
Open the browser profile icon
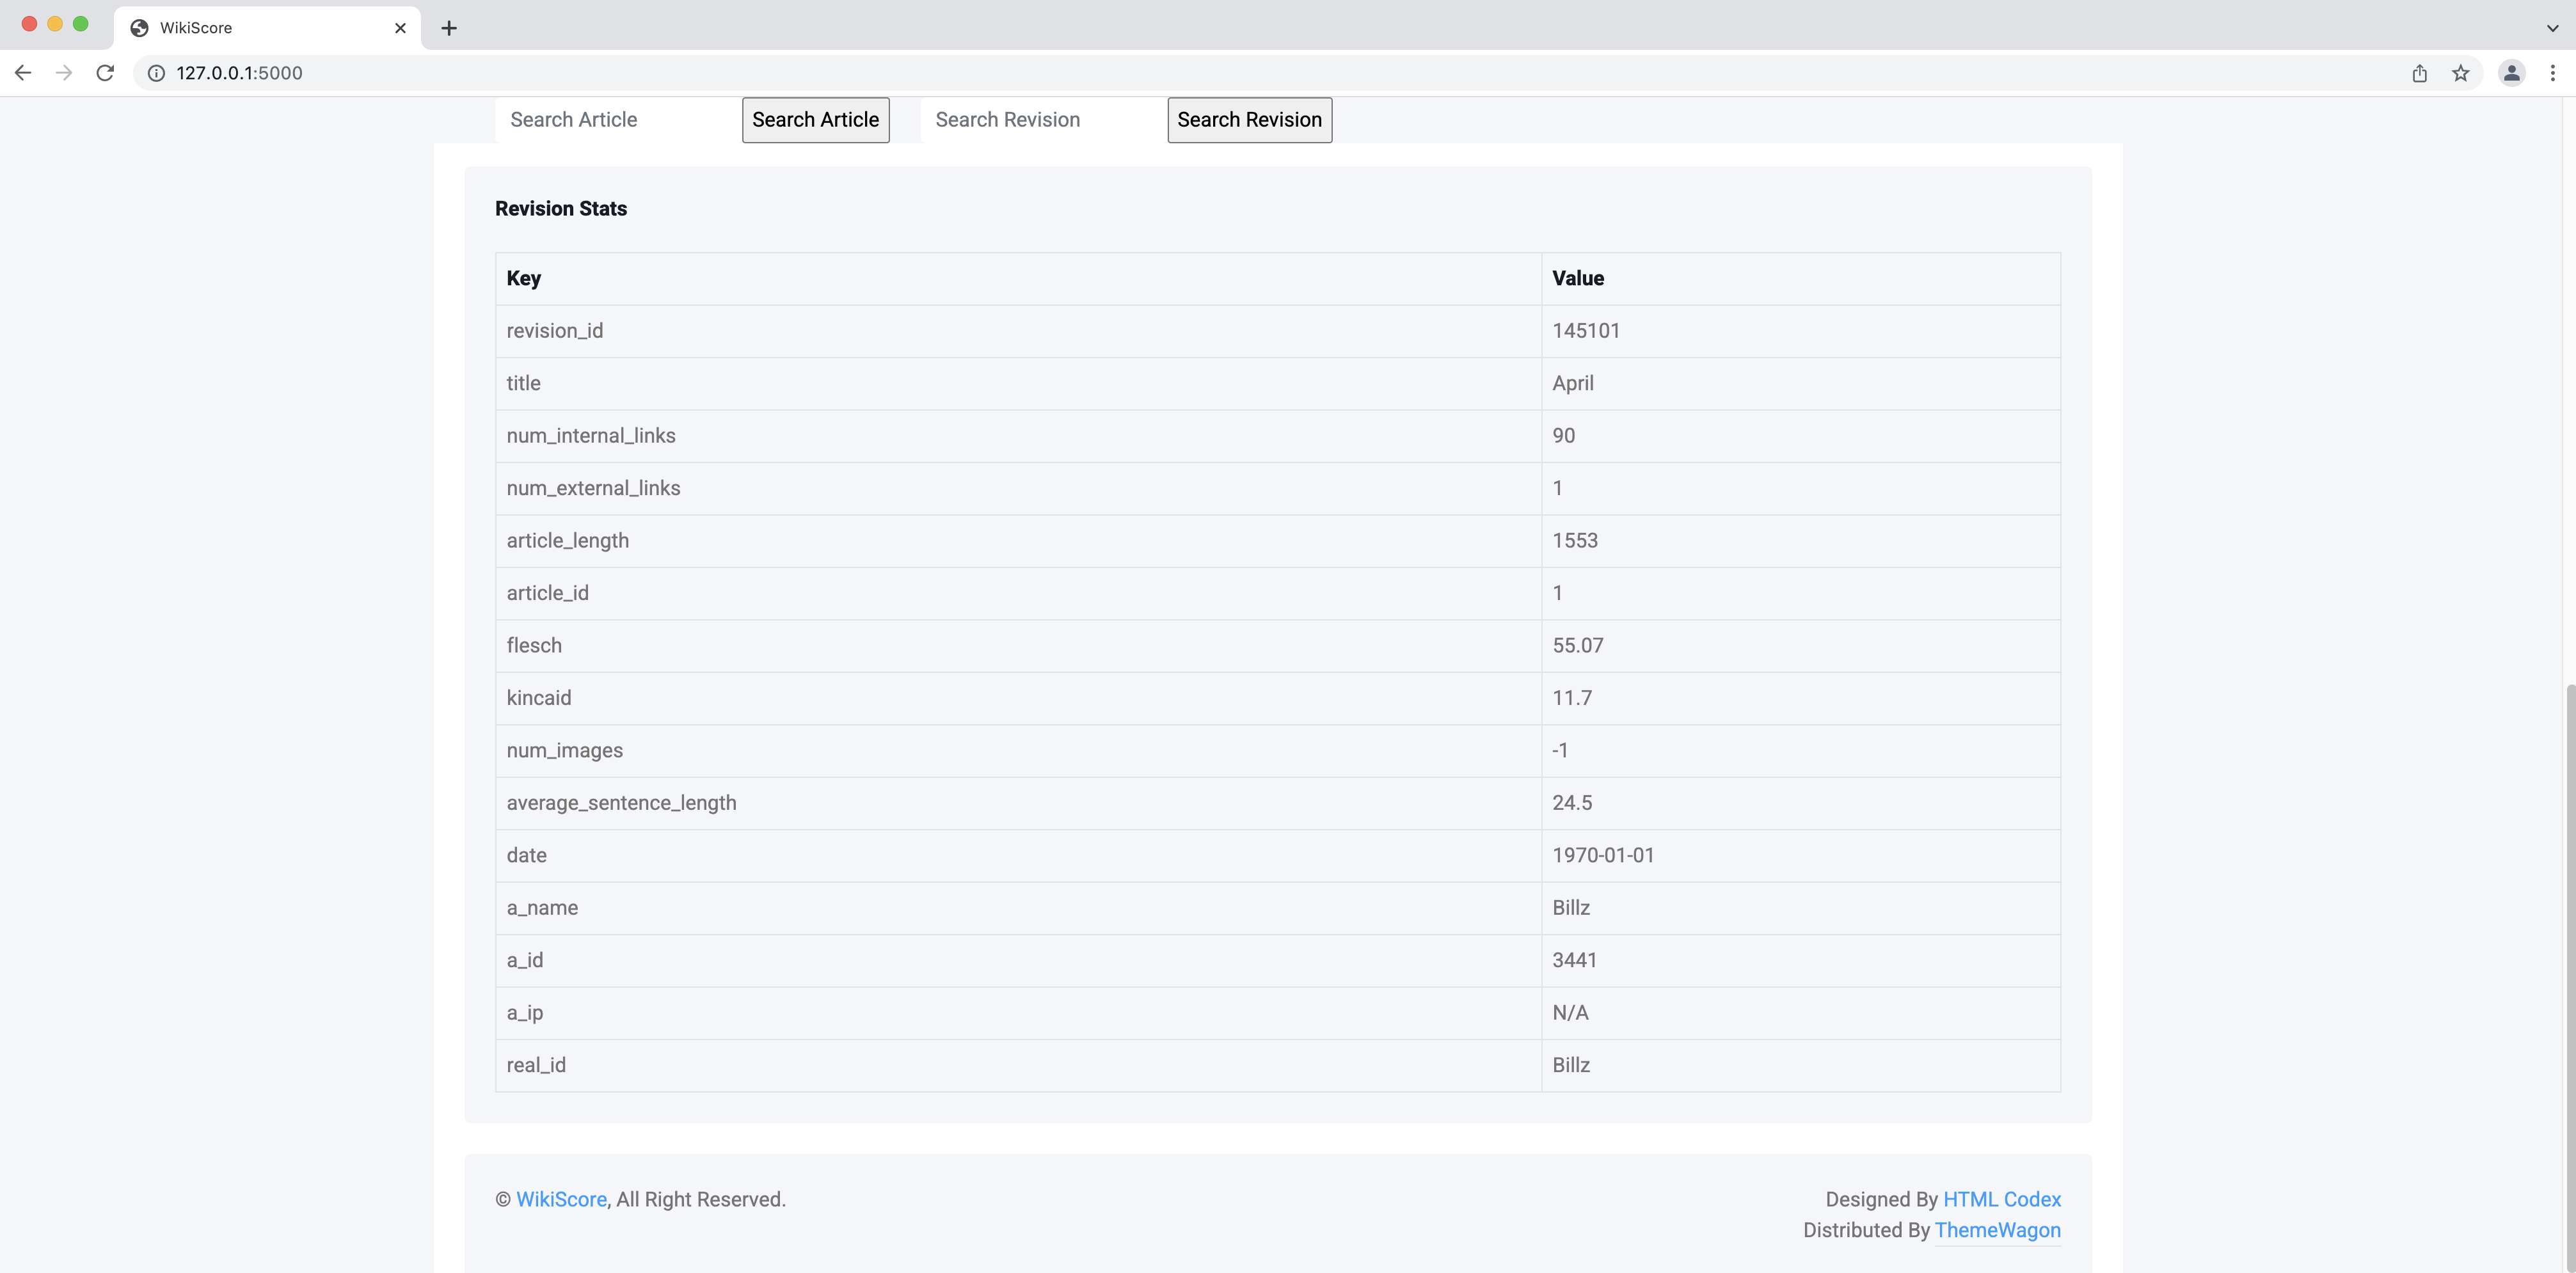click(2511, 73)
